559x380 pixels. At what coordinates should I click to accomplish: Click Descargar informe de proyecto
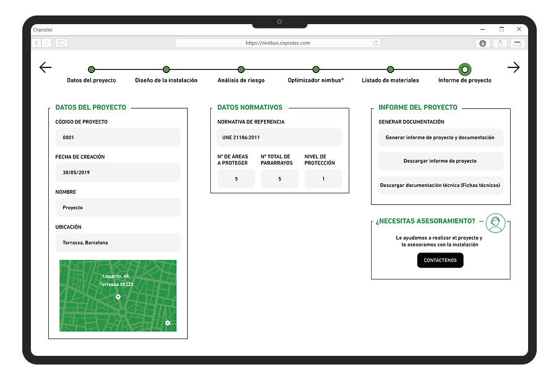click(x=440, y=162)
